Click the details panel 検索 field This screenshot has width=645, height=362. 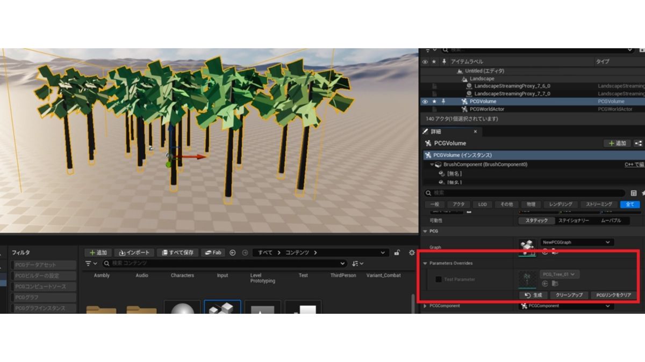pyautogui.click(x=524, y=193)
